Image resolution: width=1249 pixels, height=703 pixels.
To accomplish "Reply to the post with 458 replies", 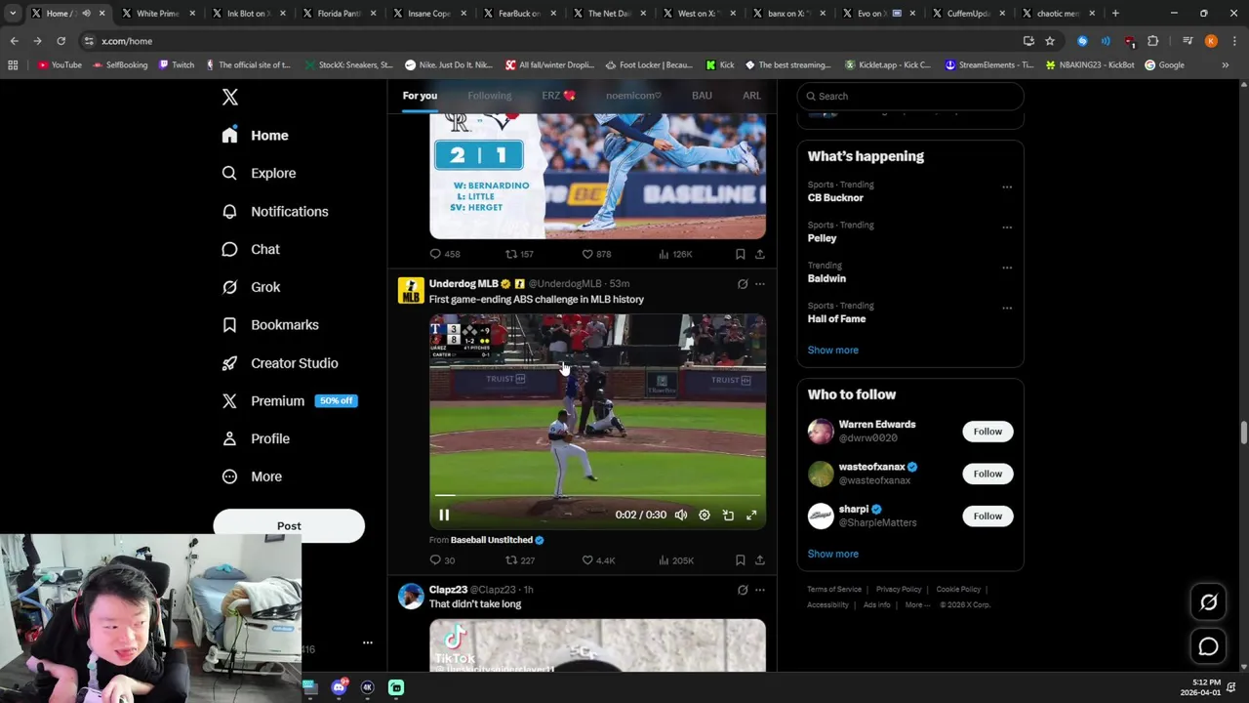I will pos(445,254).
